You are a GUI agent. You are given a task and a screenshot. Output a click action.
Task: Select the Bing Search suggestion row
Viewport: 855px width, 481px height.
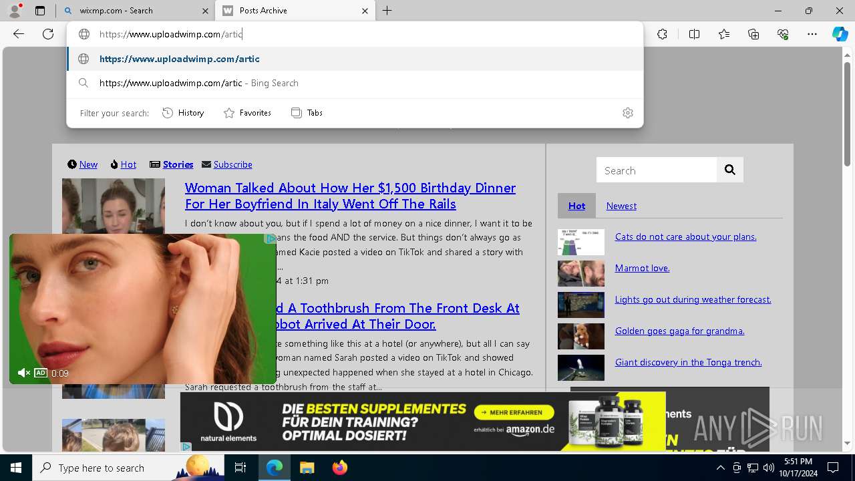tap(355, 83)
